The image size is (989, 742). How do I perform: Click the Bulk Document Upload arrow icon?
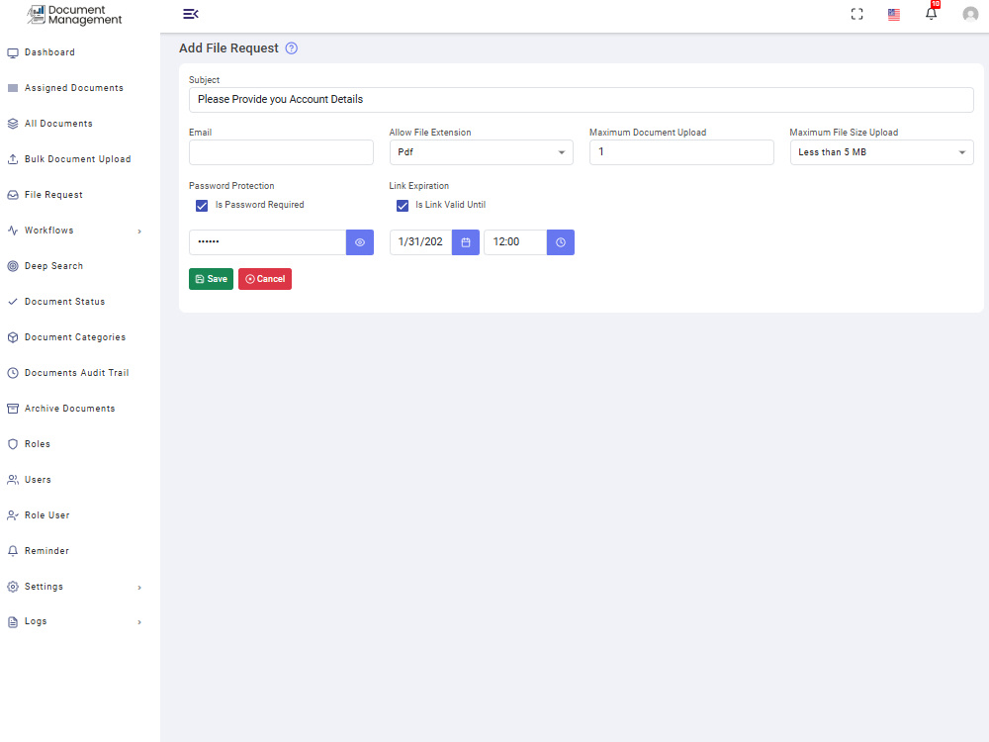tap(13, 159)
